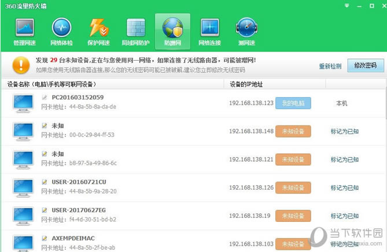Click 未知设备 button for 192.168.138.148

point(293,131)
